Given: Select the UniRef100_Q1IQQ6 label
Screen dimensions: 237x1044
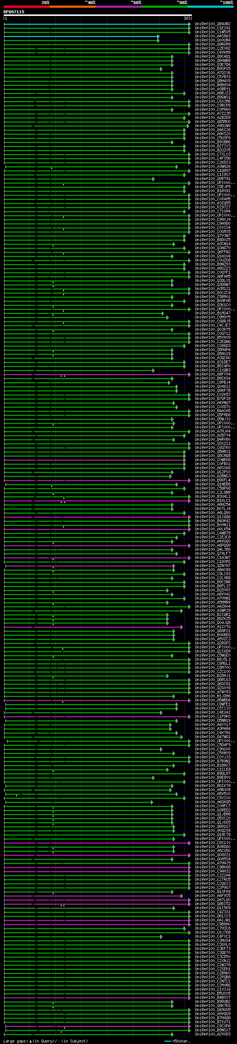Looking at the screenshot, I should coord(213,517).
